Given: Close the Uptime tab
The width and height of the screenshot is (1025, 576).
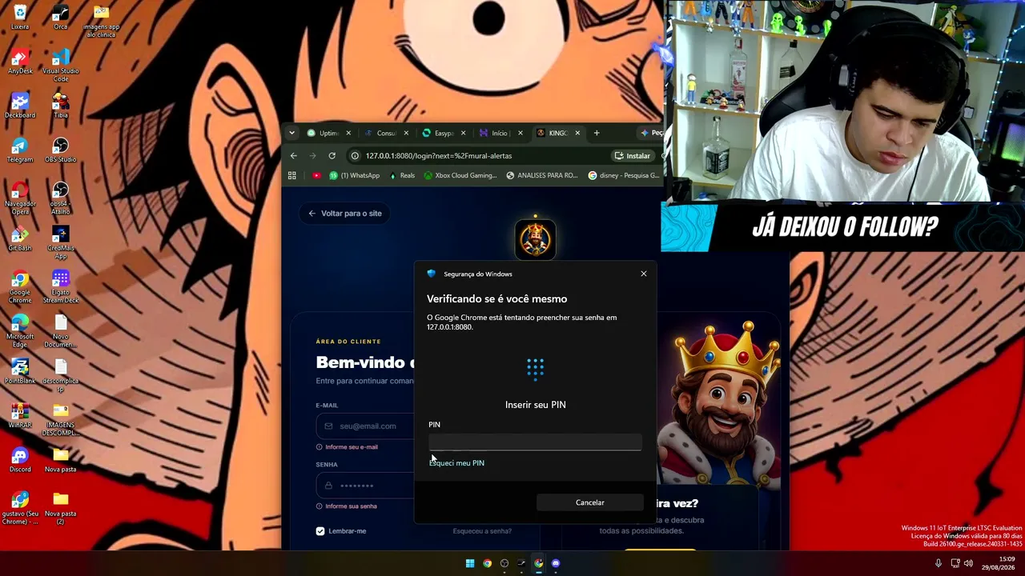Looking at the screenshot, I should [x=348, y=133].
